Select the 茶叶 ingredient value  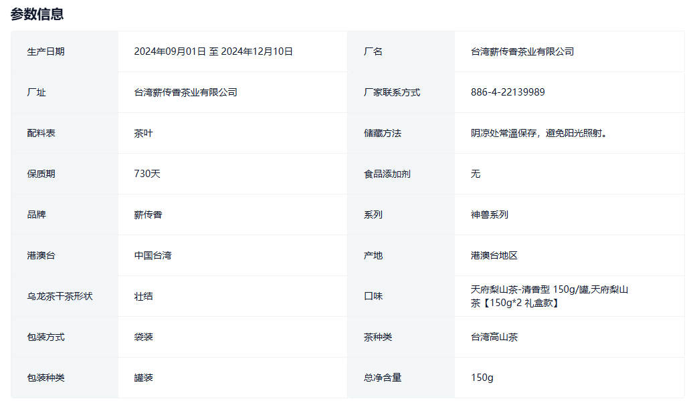tap(143, 133)
